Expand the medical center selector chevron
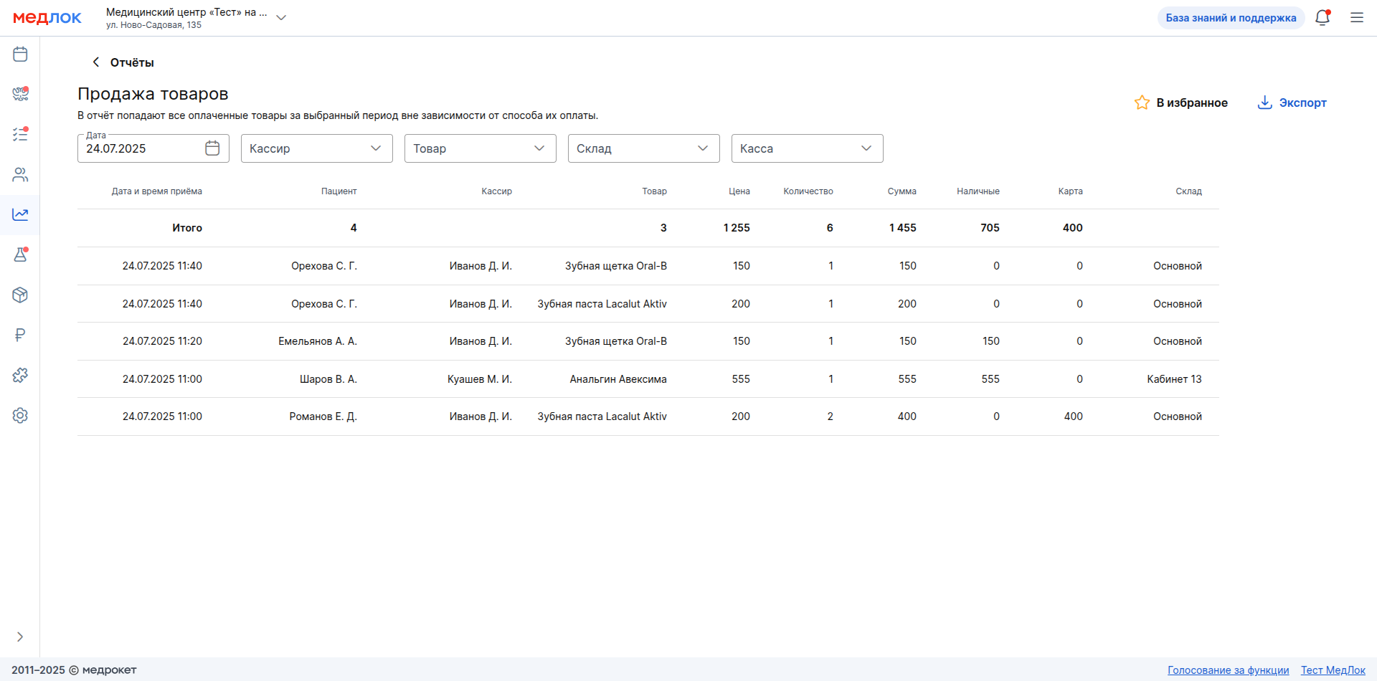Screen dimensions: 1377x681 point(281,18)
